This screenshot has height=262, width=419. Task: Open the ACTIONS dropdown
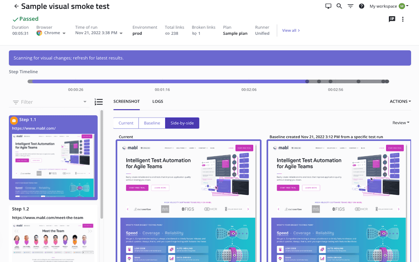[400, 101]
